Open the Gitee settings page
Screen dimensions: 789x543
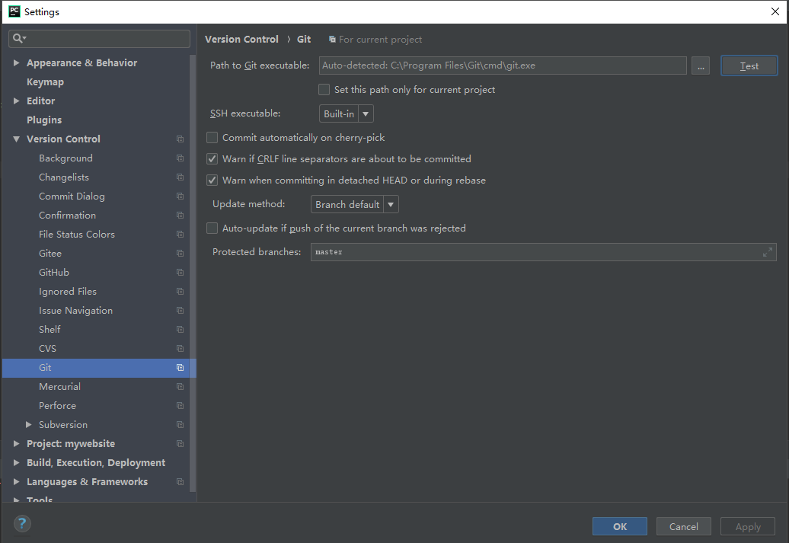tap(50, 254)
